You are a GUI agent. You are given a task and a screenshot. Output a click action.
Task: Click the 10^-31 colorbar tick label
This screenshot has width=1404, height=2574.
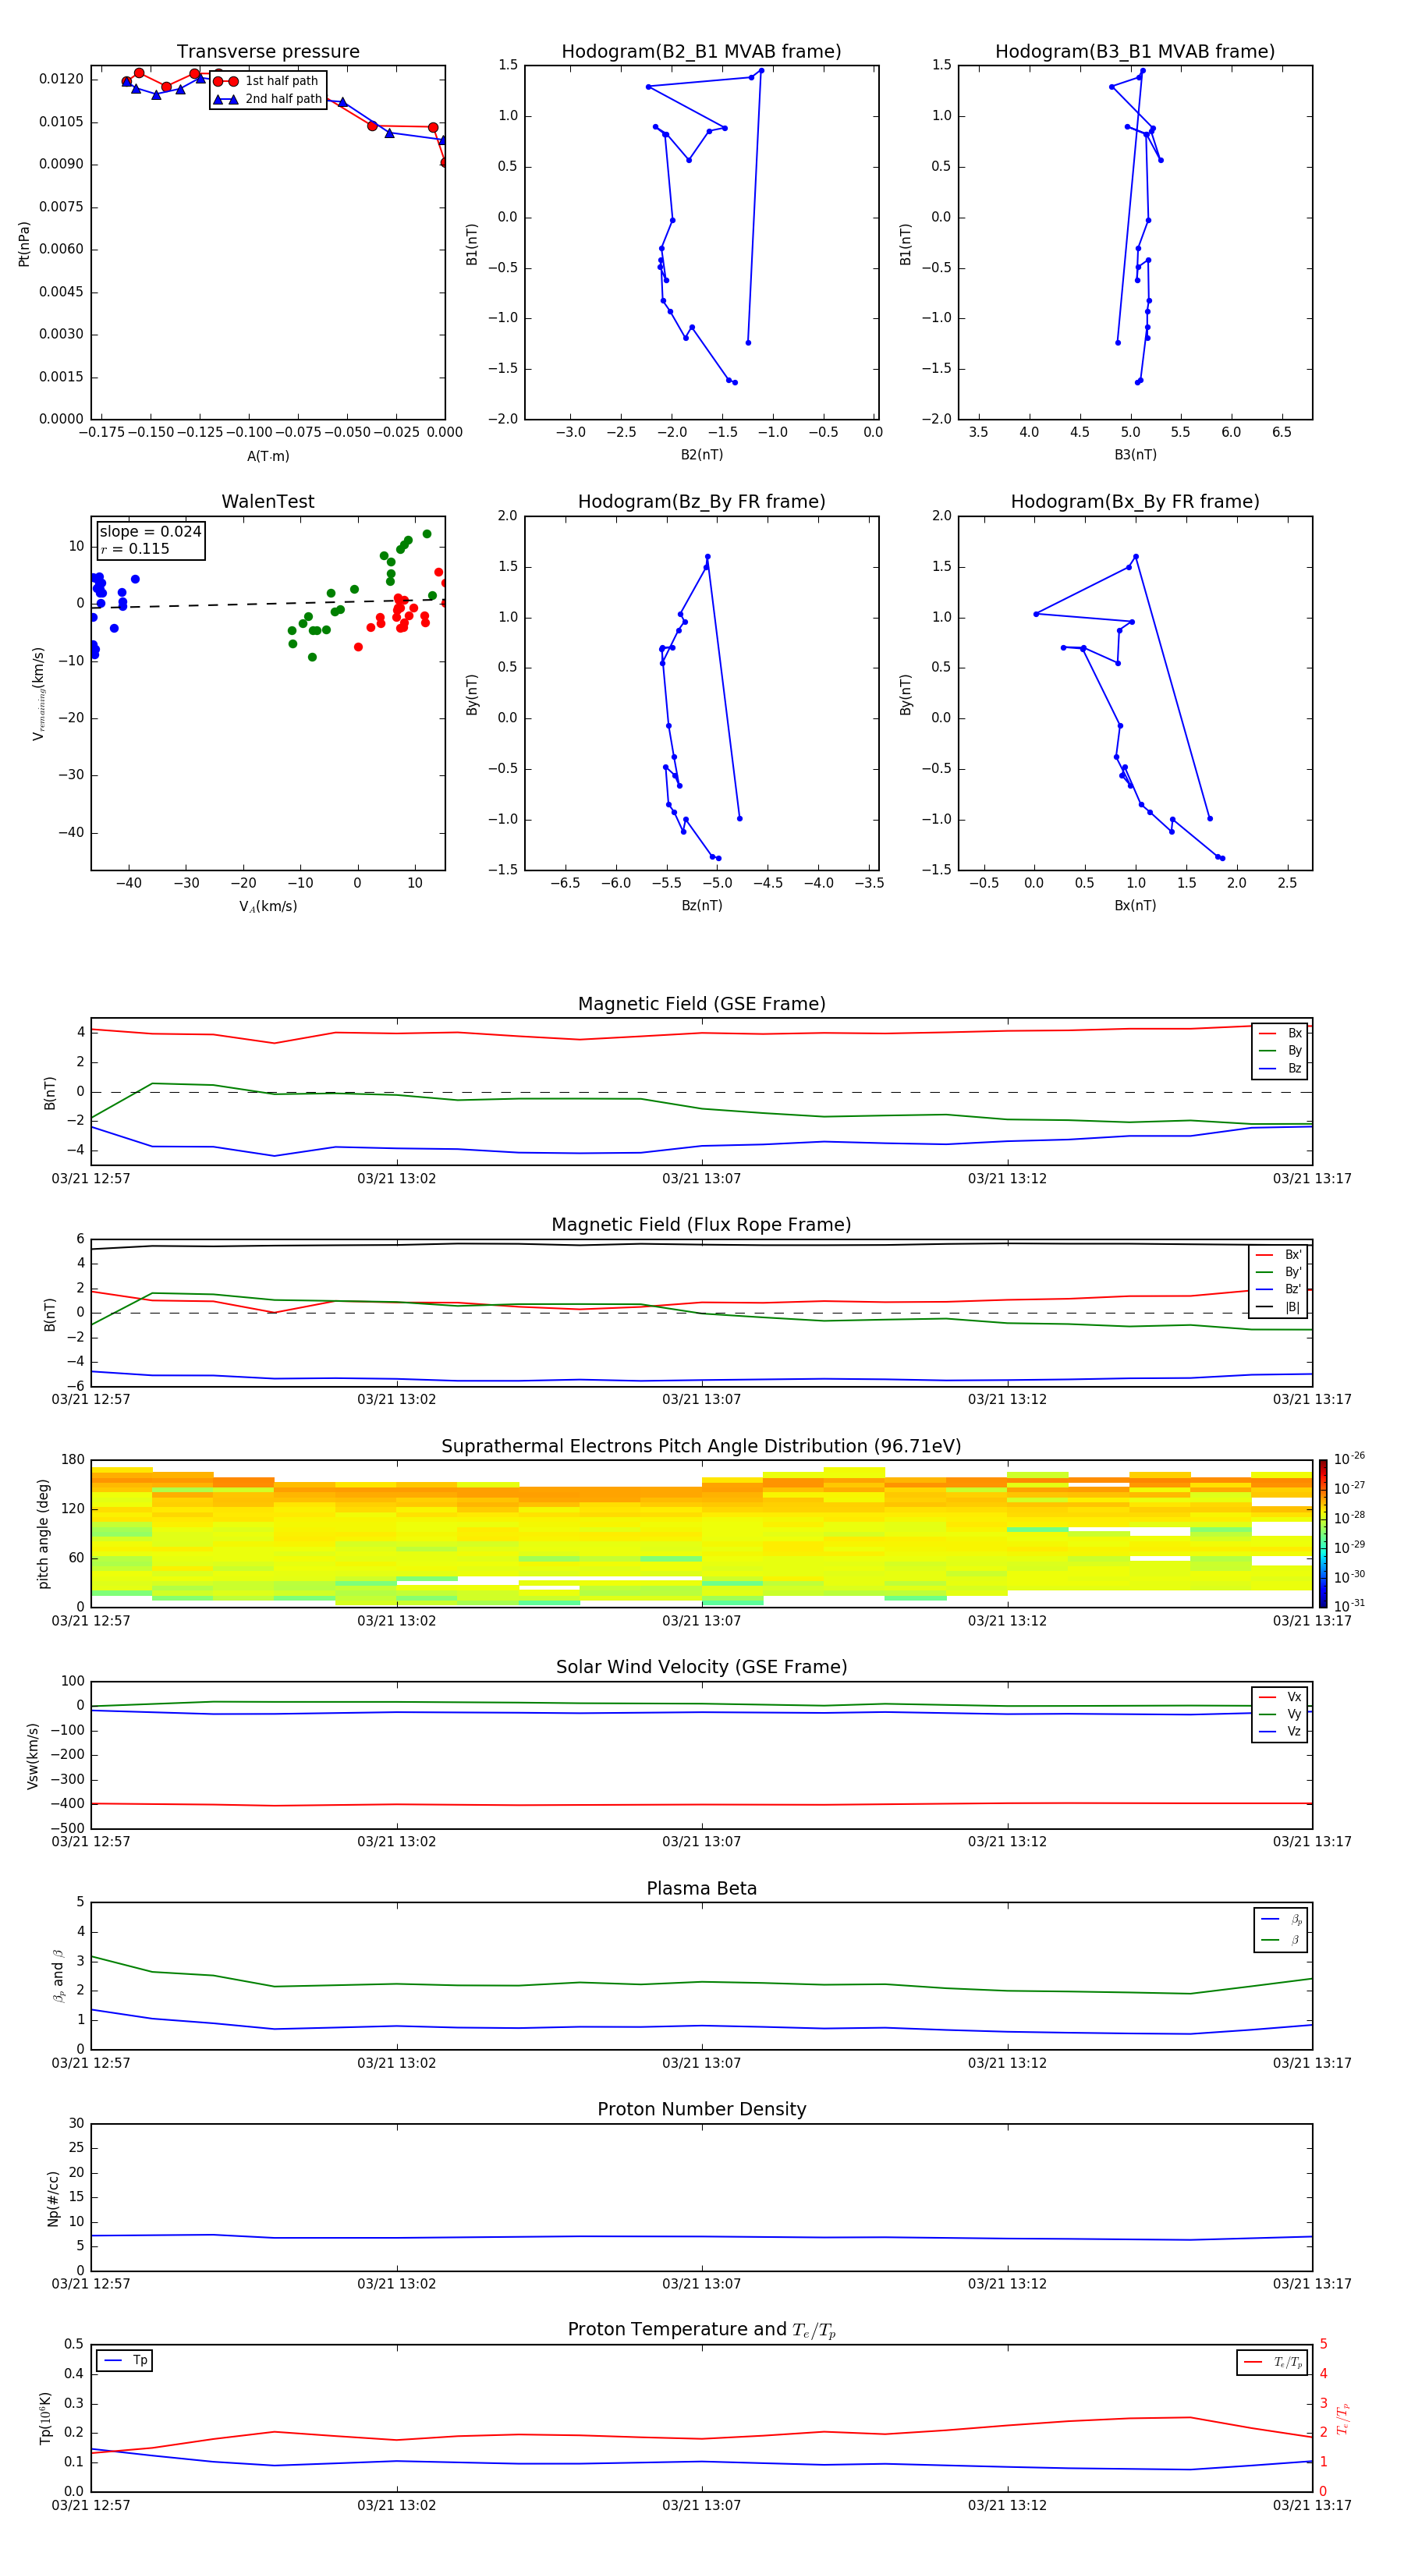(1349, 1606)
